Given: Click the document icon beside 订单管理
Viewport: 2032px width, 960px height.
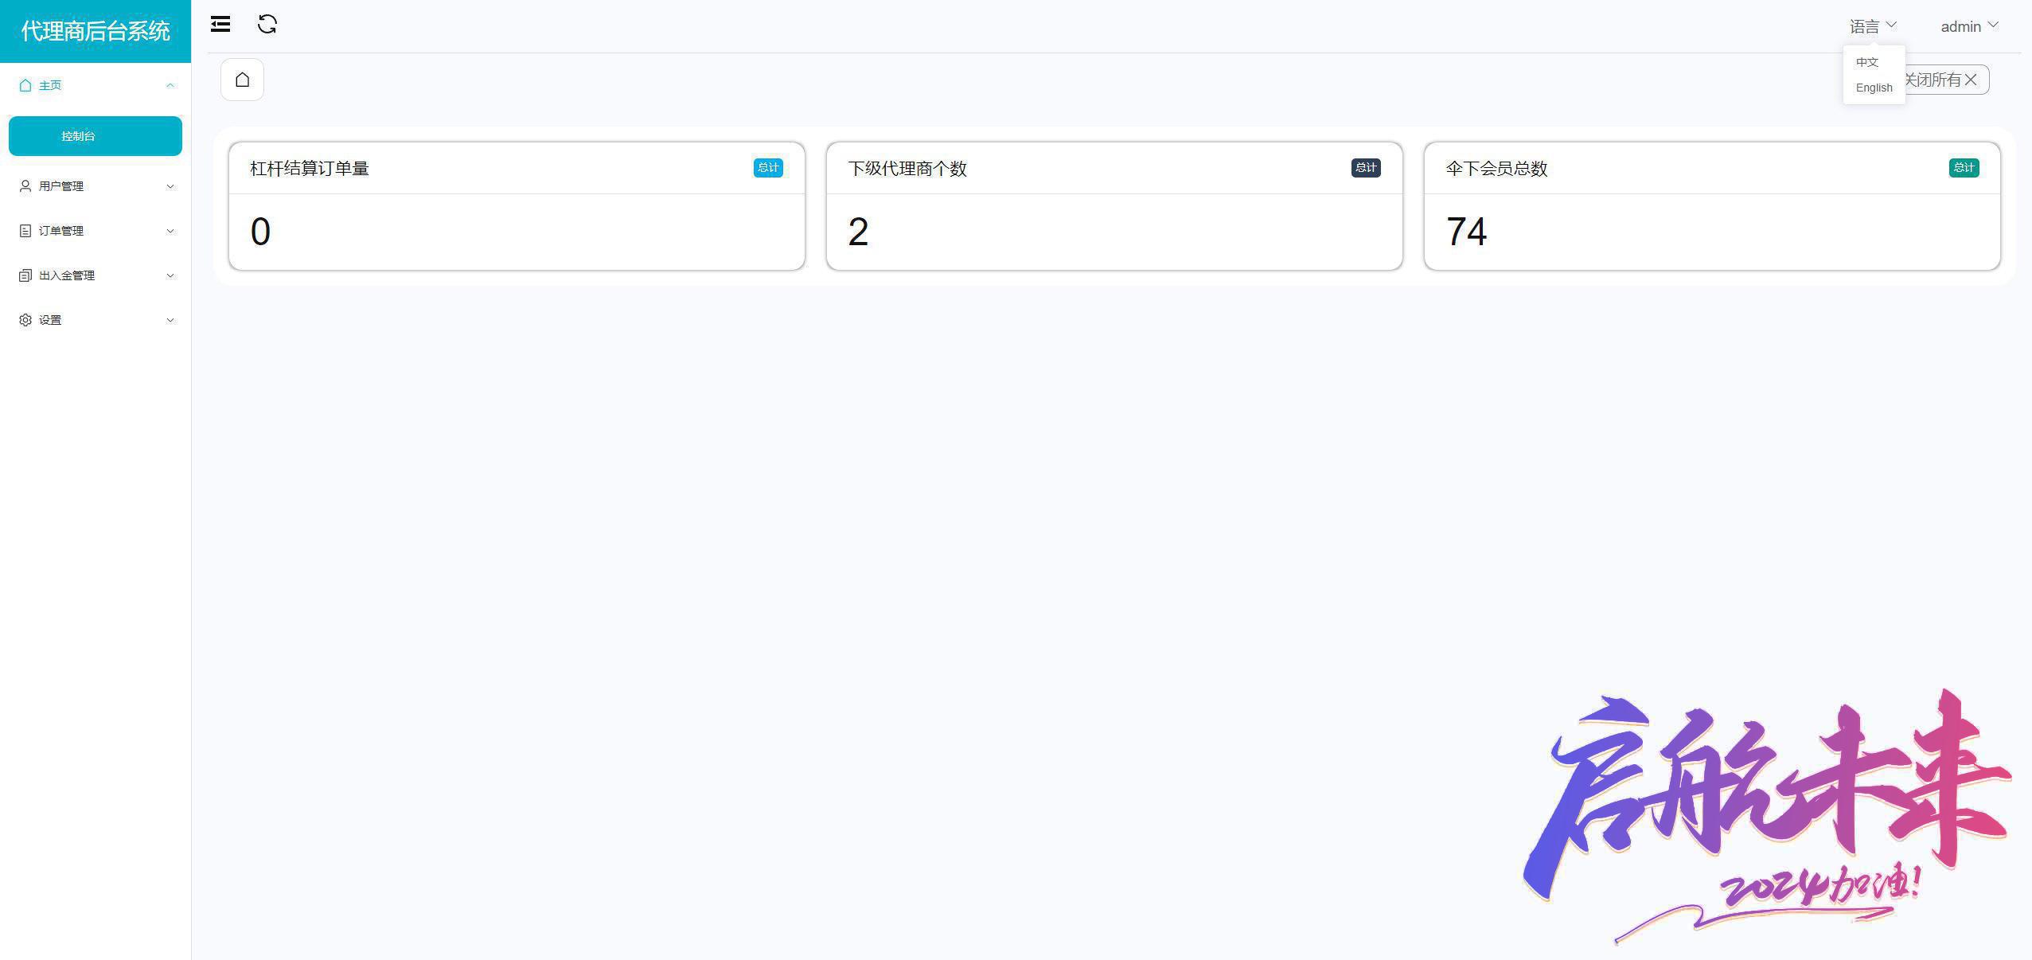Looking at the screenshot, I should click(25, 231).
